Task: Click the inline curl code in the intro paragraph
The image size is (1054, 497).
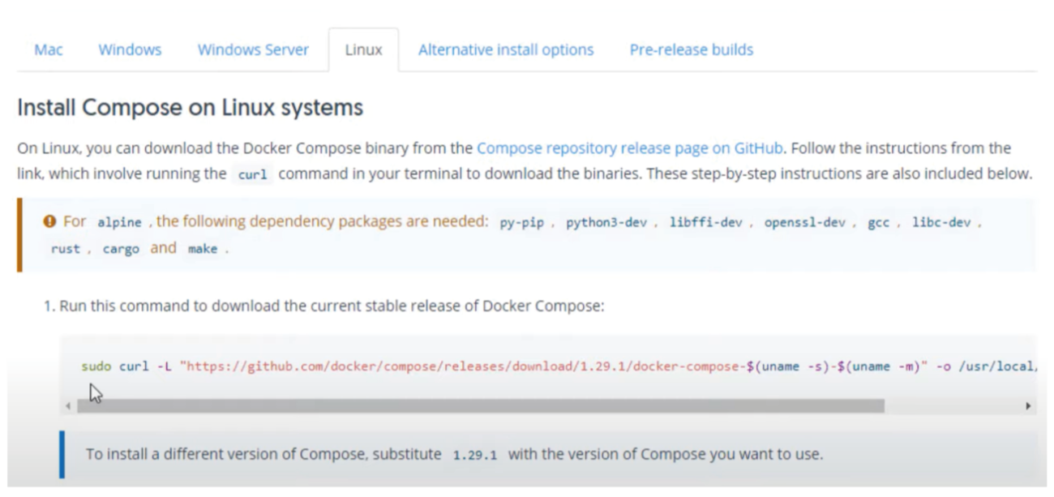Action: [x=252, y=174]
